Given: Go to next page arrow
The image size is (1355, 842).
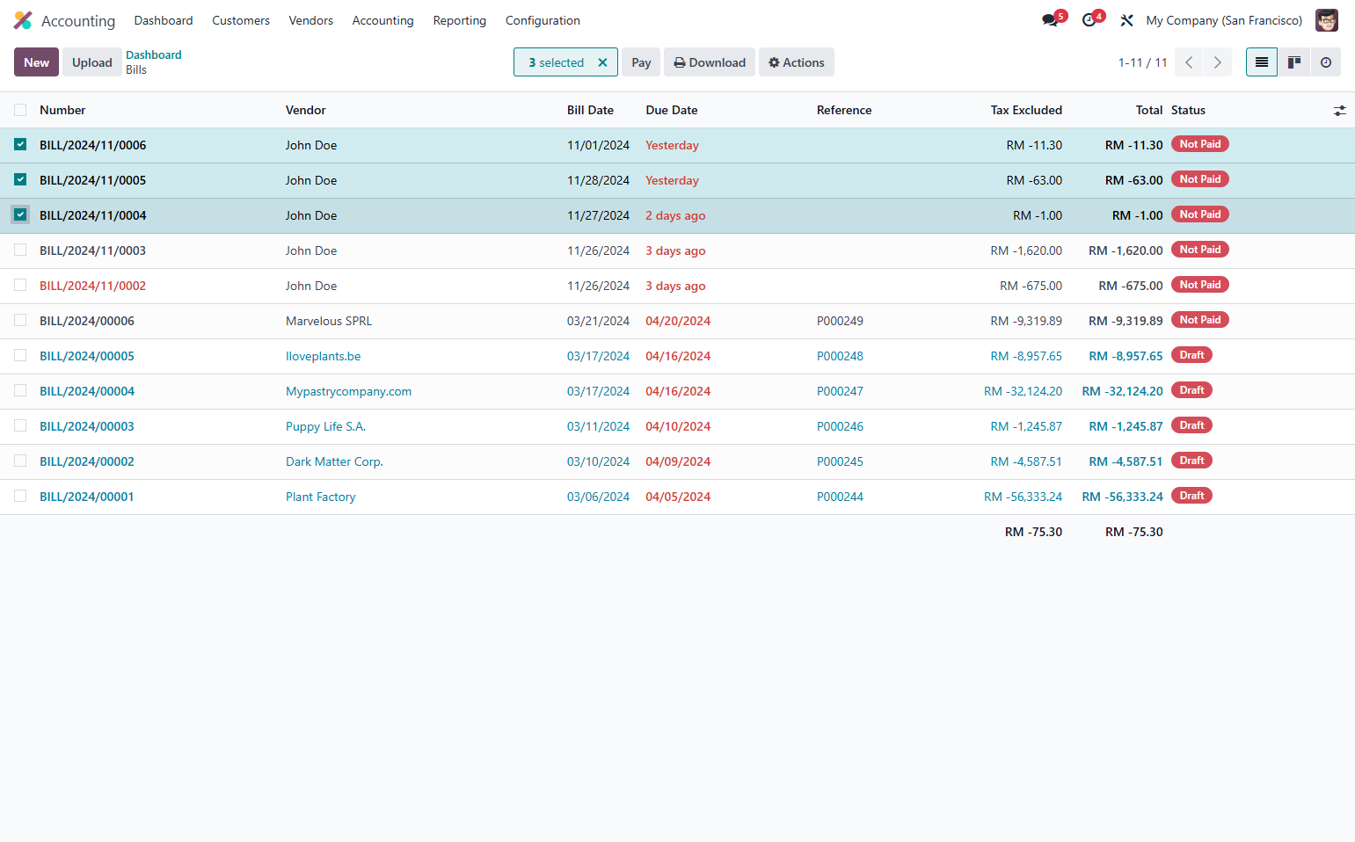Looking at the screenshot, I should pos(1218,62).
